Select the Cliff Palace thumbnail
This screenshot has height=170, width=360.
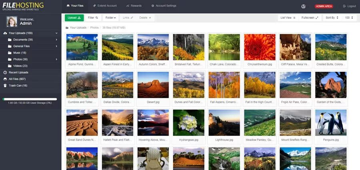295,47
